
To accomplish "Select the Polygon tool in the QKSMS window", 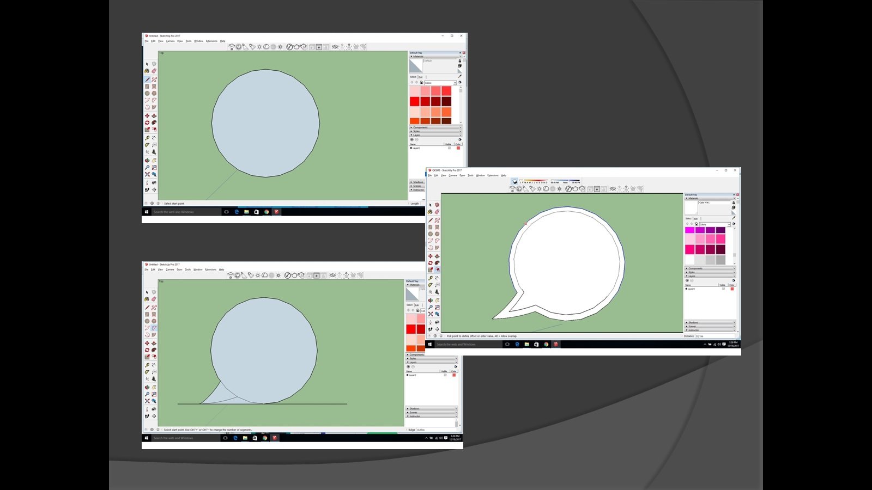I will pyautogui.click(x=437, y=234).
